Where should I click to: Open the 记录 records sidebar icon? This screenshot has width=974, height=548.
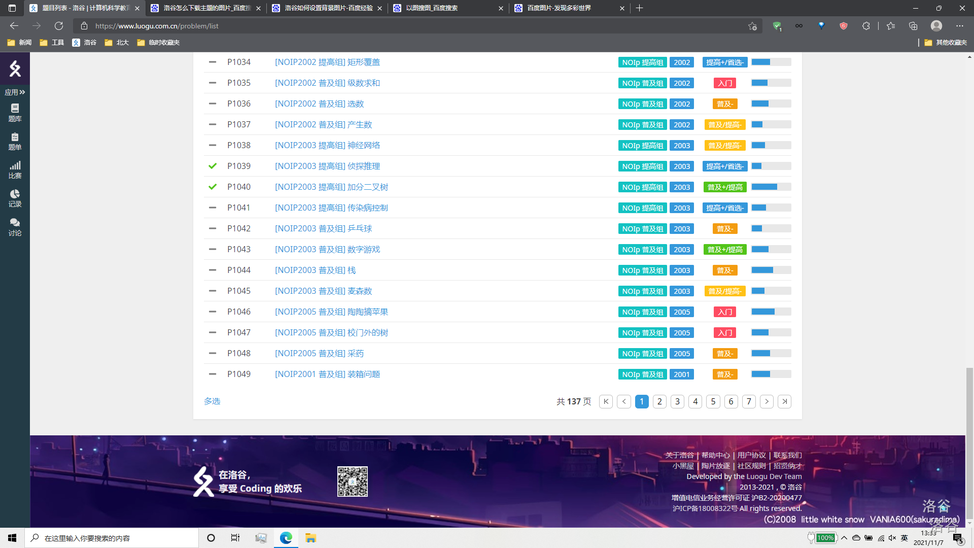15,198
